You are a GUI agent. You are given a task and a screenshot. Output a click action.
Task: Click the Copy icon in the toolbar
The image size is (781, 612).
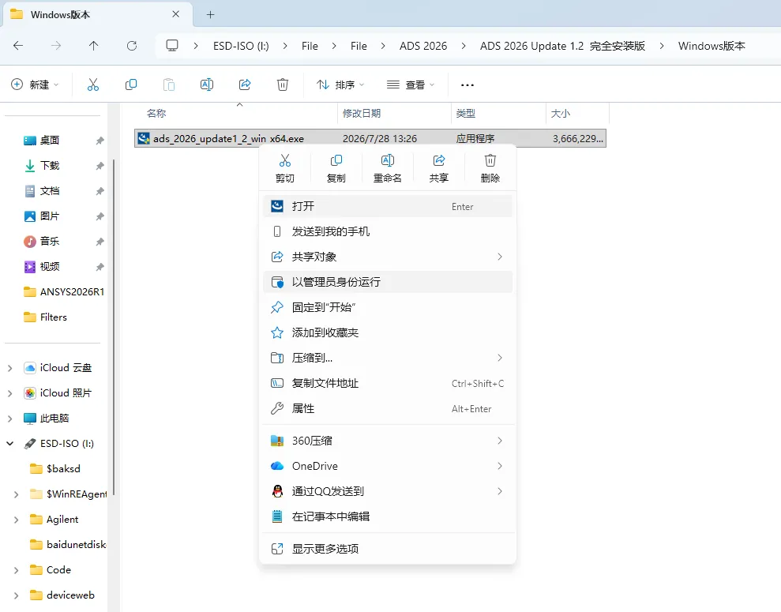131,84
